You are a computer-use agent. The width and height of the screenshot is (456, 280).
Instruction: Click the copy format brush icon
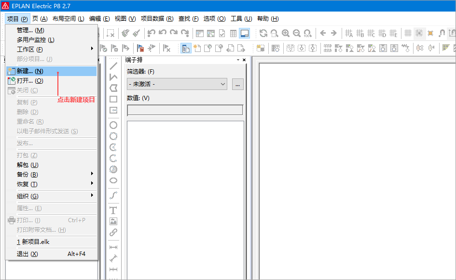coord(125,33)
